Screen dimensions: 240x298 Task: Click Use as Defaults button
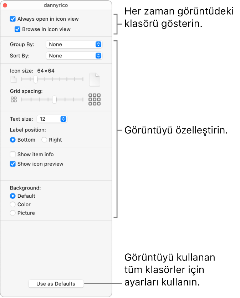[x=56, y=284]
